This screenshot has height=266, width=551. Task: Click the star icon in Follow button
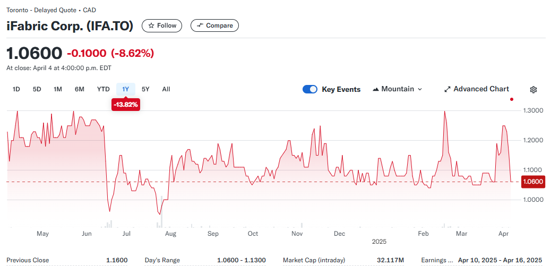coord(151,25)
